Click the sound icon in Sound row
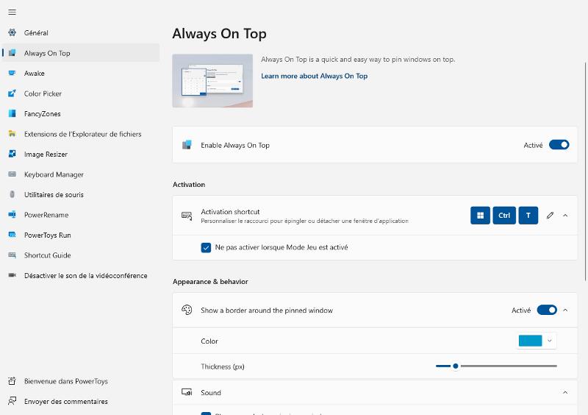The height and width of the screenshot is (415, 588). tap(187, 392)
